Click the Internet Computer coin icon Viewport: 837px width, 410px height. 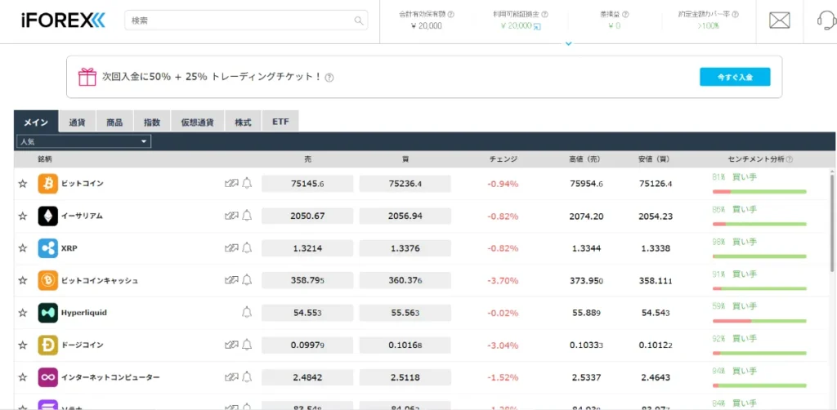(48, 377)
